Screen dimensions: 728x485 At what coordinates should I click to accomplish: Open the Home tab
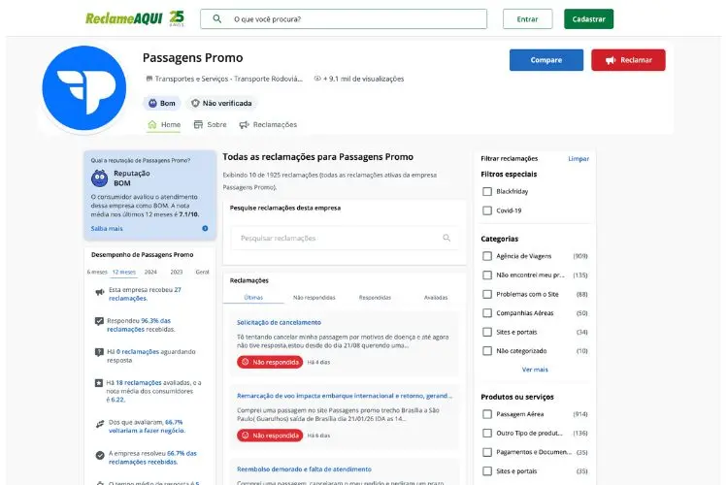tap(164, 124)
